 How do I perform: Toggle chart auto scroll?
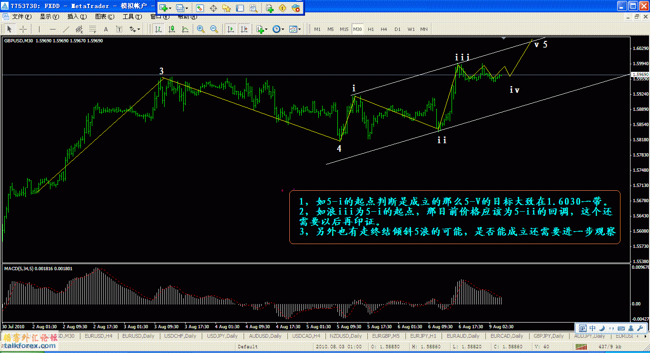231,29
